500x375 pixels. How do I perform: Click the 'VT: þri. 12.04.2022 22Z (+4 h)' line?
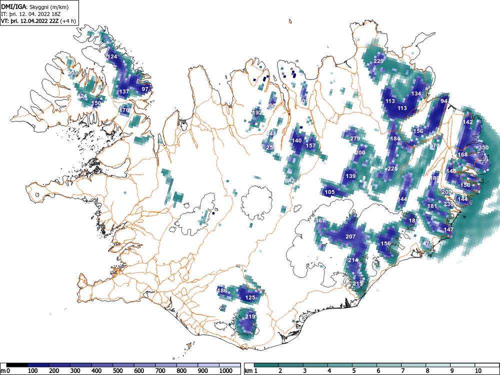38,21
